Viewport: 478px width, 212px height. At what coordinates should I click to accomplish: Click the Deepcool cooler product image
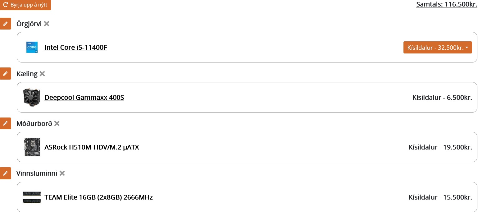32,97
